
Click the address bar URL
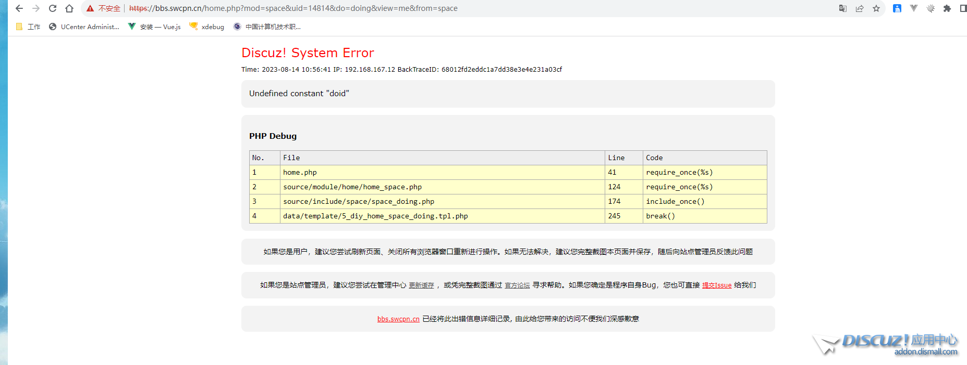(293, 8)
